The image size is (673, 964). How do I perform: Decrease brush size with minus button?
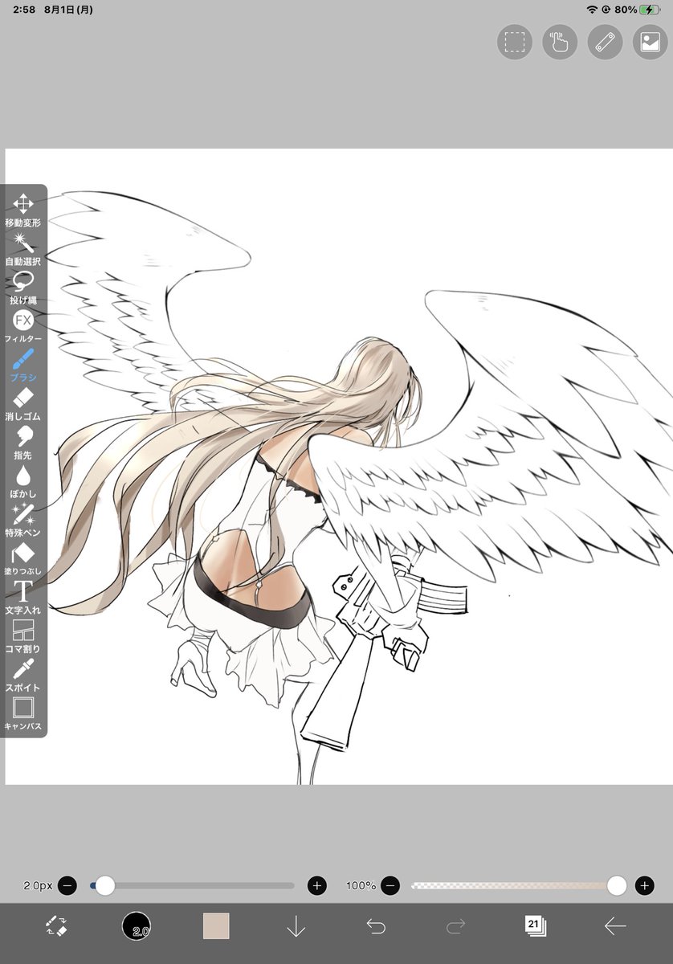(67, 885)
